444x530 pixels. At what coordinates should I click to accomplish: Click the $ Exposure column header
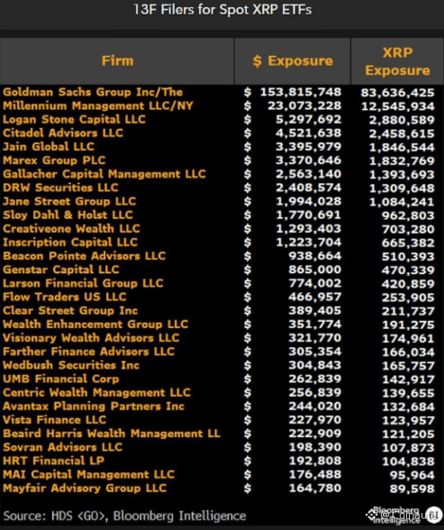pos(293,61)
